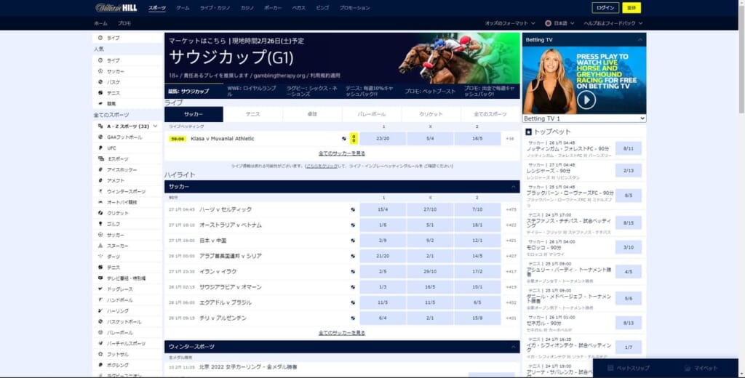The height and width of the screenshot is (378, 745).
Task: Select 15/4 odds for ハーツ
Action: point(383,209)
